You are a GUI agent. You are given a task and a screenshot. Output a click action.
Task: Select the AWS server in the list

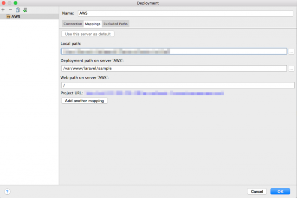point(29,17)
